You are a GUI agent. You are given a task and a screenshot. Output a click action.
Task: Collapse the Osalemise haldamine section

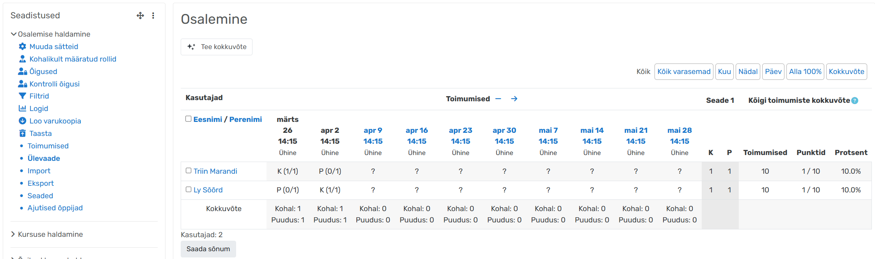tap(14, 34)
